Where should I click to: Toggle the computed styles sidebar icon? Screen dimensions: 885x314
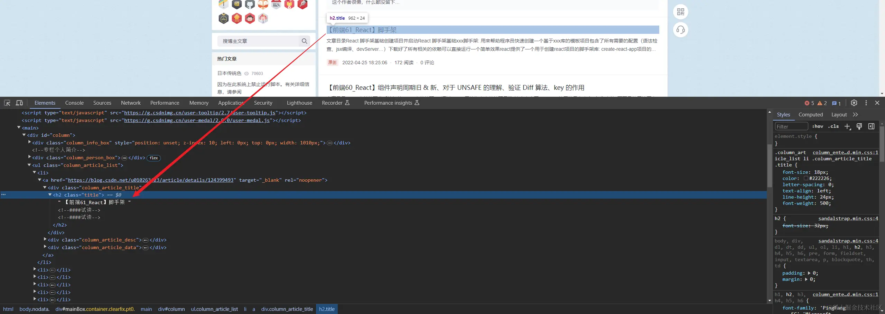pyautogui.click(x=871, y=126)
